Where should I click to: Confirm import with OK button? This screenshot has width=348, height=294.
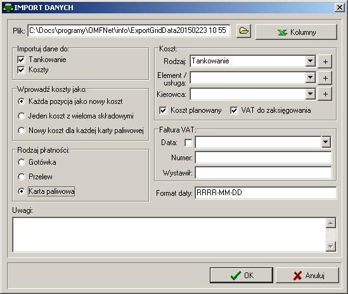point(242,276)
